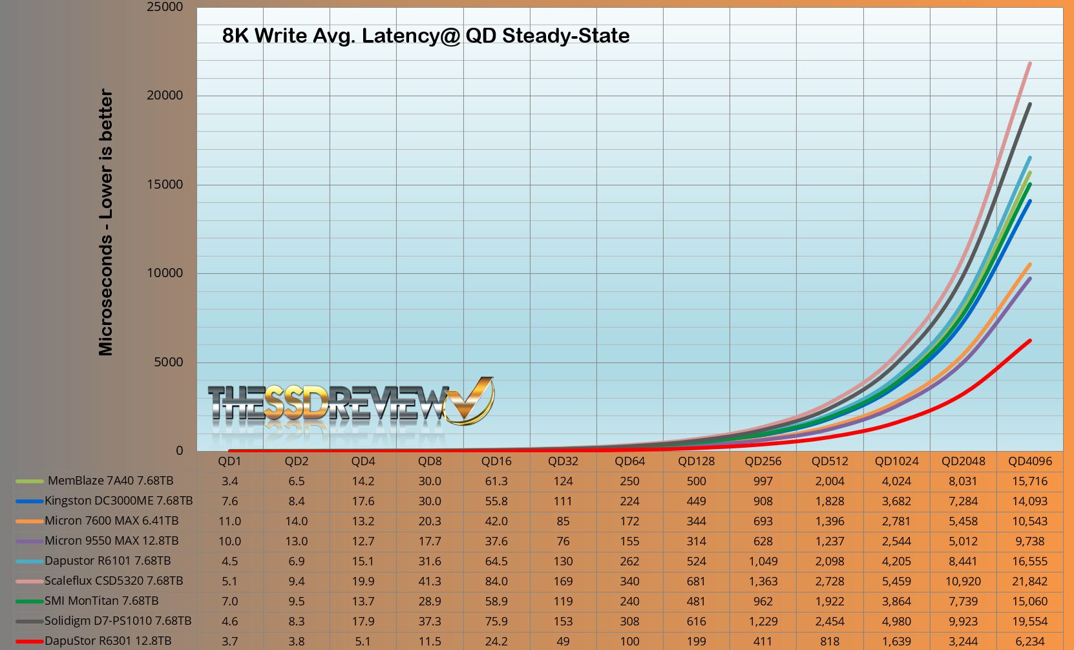1074x650 pixels.
Task: Click the 6,234 value for DapuStor R6301
Action: 1029,642
